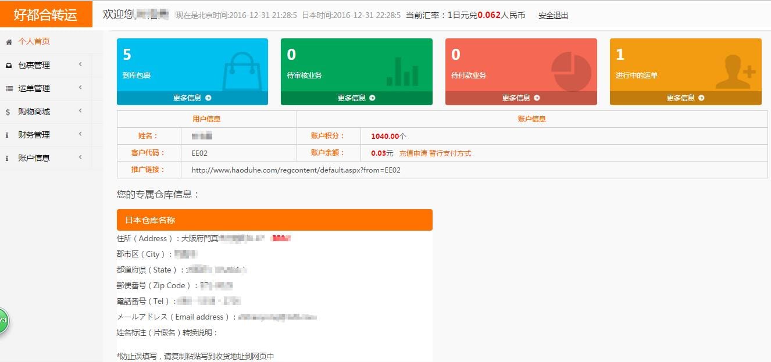This screenshot has height=362, width=771.
Task: Click the pie chart icon on red card
Action: tap(571, 71)
